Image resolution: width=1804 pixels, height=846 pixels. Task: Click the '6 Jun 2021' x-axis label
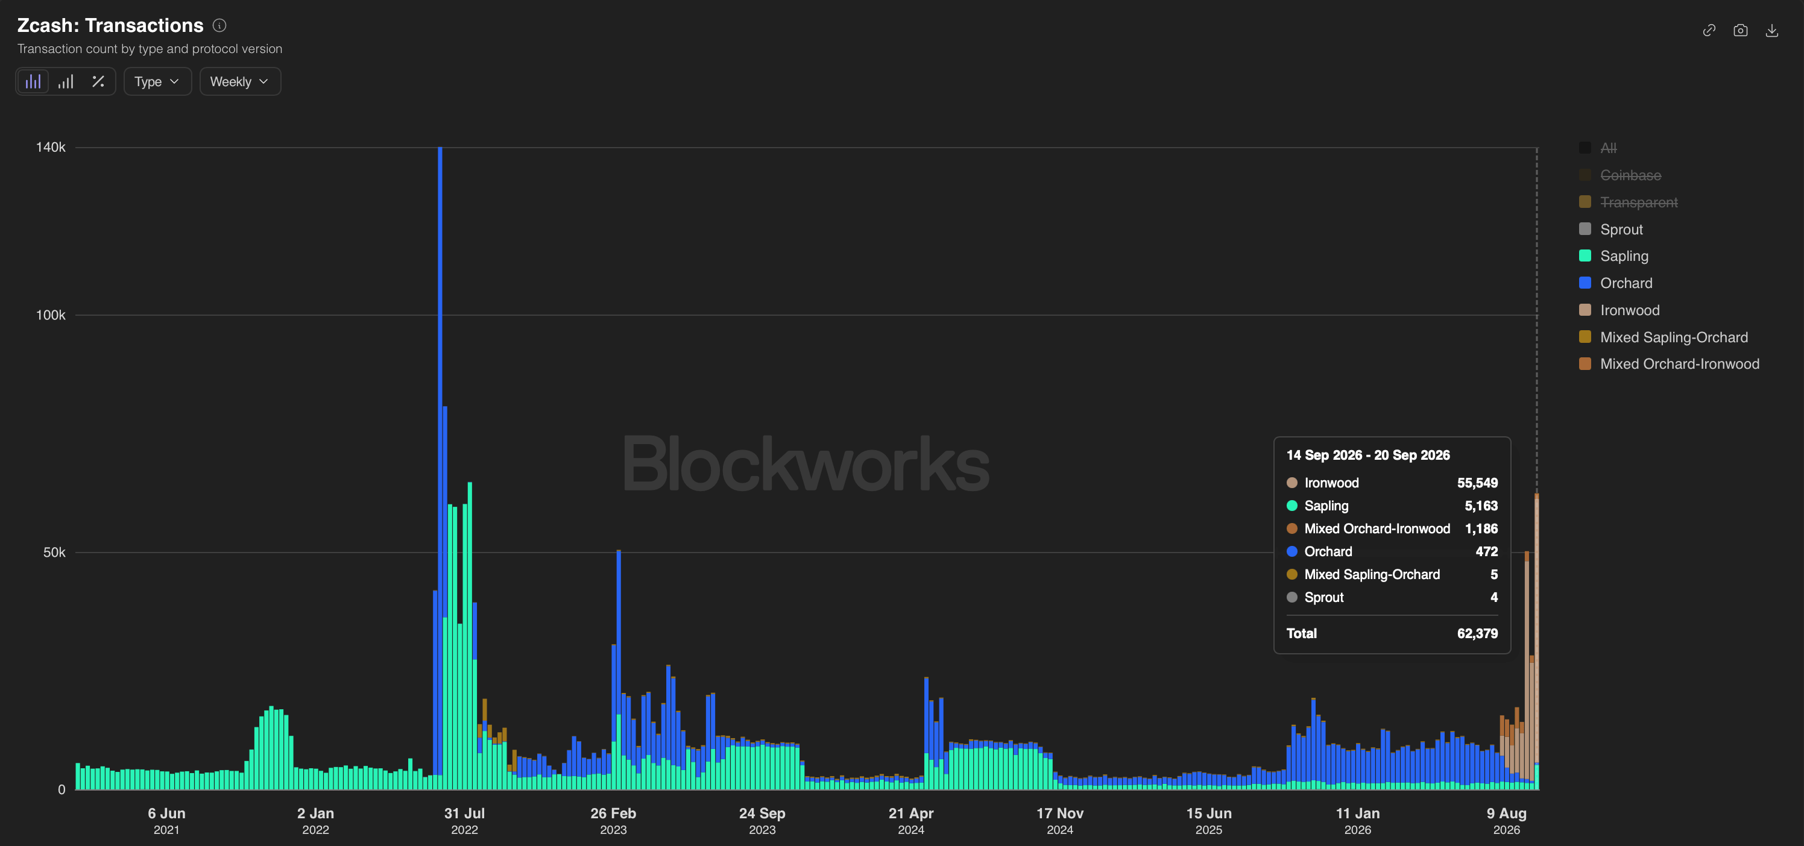(166, 821)
